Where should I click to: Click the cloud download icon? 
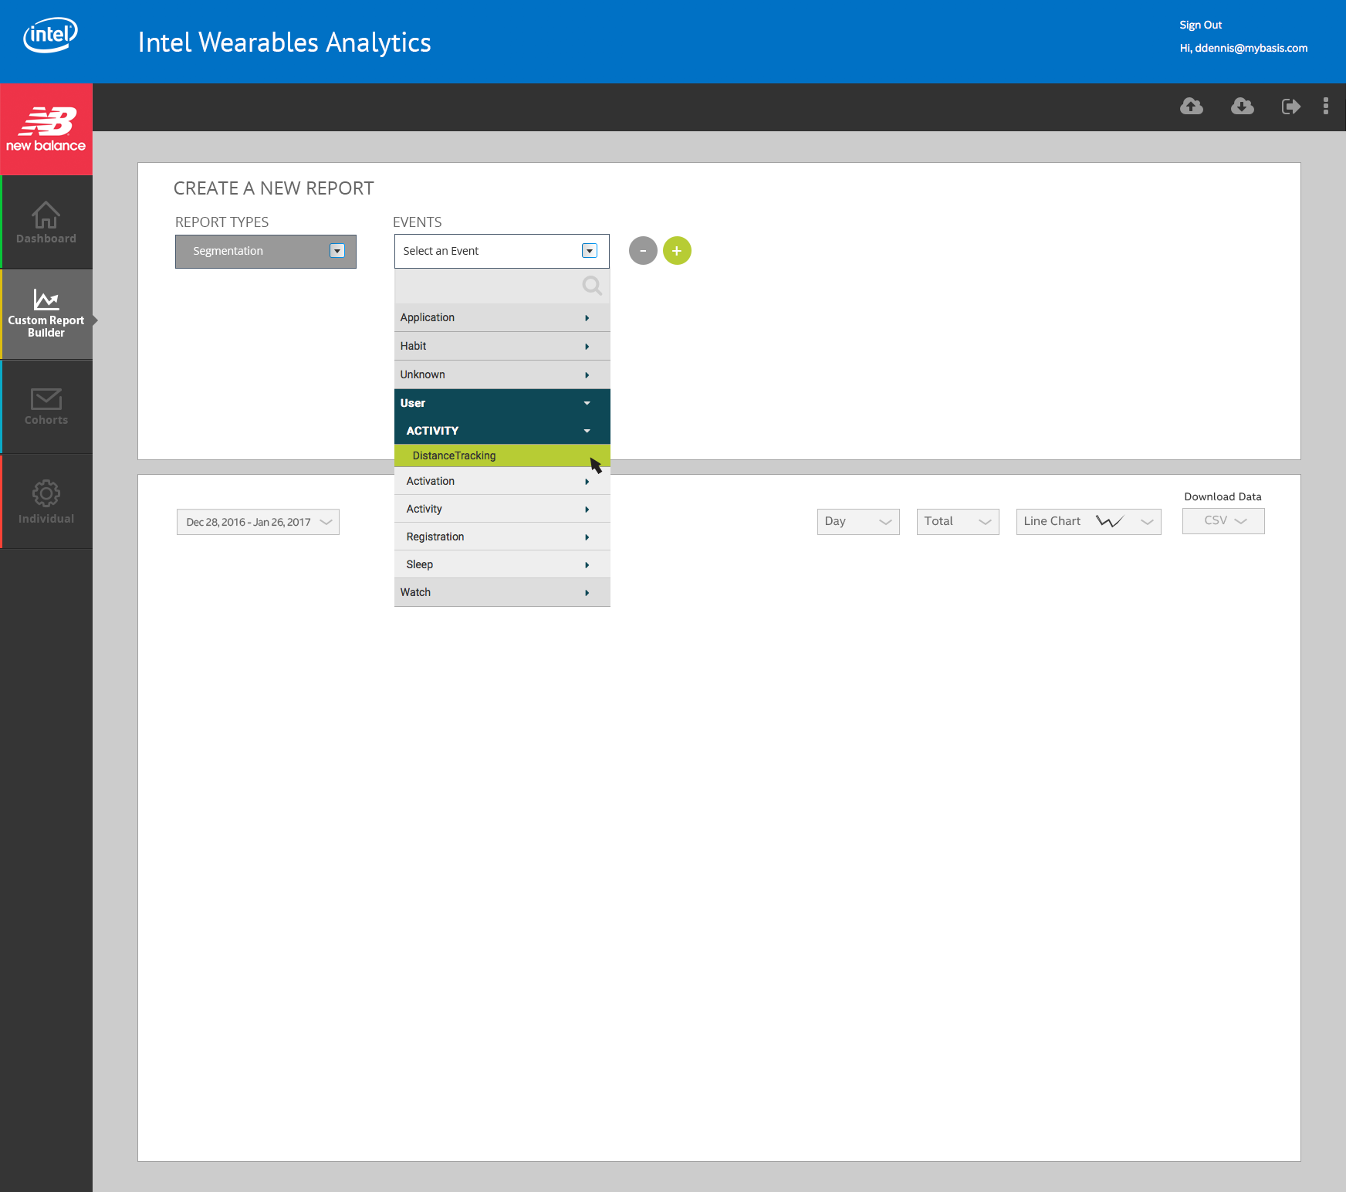click(1243, 107)
